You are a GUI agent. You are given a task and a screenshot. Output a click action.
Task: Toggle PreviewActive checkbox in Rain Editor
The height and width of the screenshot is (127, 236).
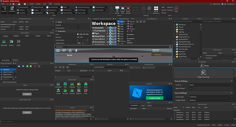78,28
